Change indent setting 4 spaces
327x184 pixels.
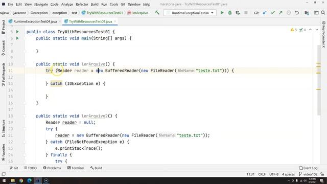click(x=288, y=174)
